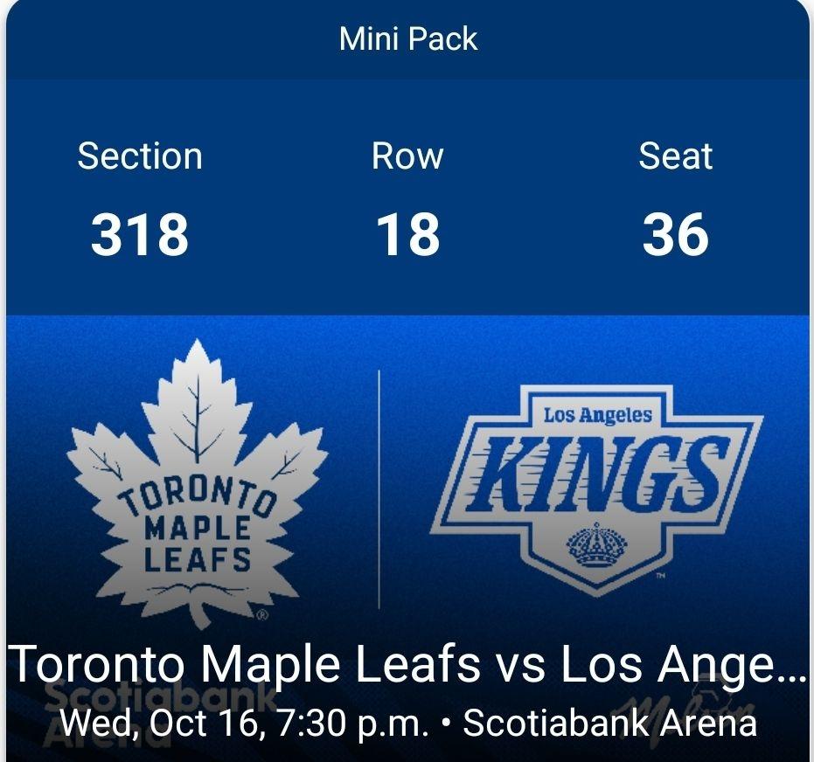Tap the Scotiabank Arena venue text
This screenshot has height=762, width=814.
(609, 724)
